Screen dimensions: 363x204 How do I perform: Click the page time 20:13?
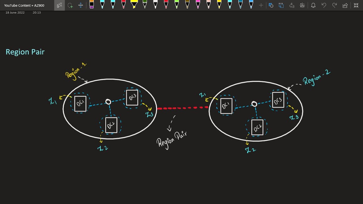[x=37, y=12]
